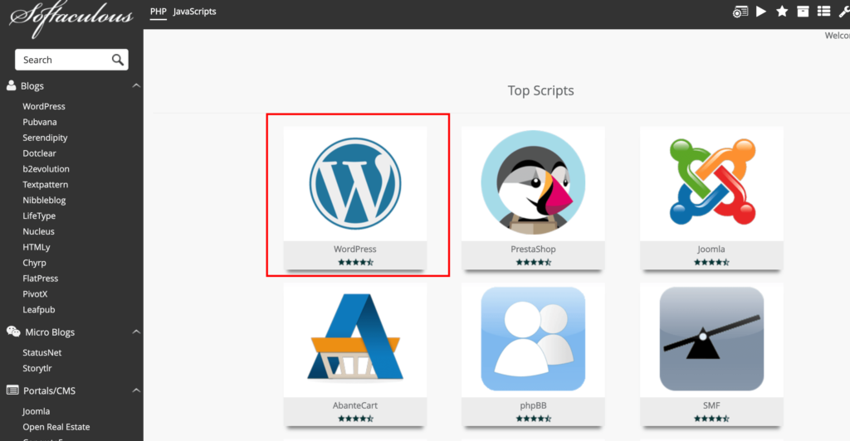Screen dimensions: 850x441
Task: Click the WordPress card name label
Action: click(355, 249)
